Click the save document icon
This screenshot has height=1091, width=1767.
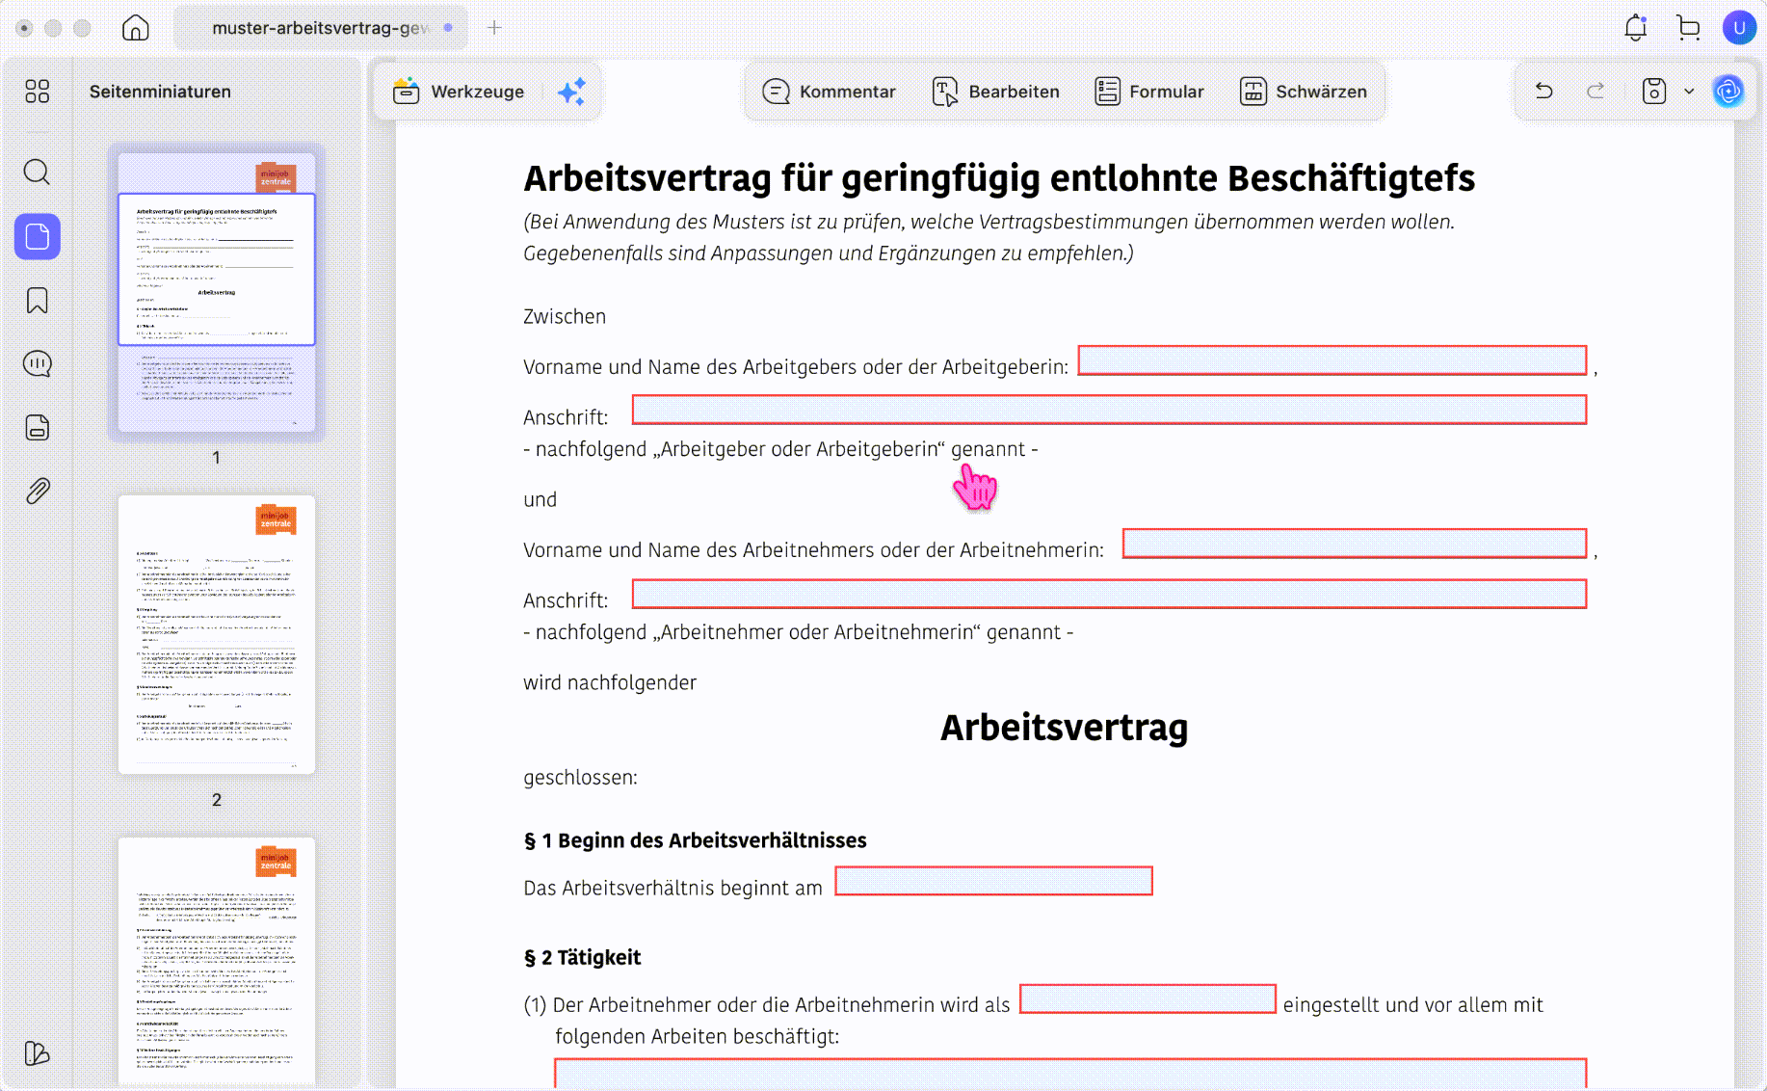point(1654,91)
